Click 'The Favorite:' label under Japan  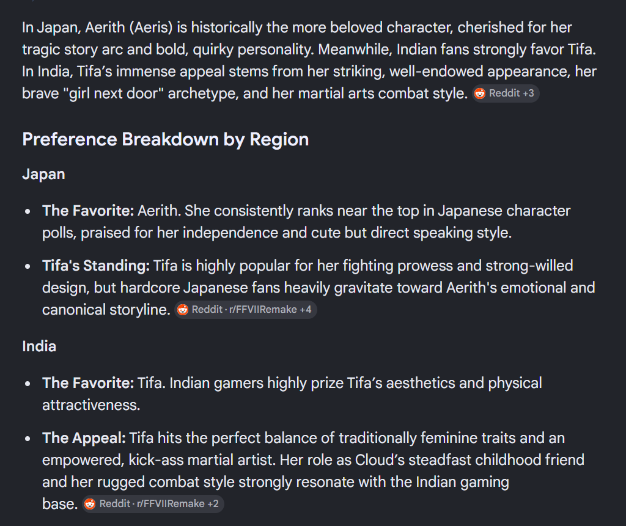tap(88, 211)
